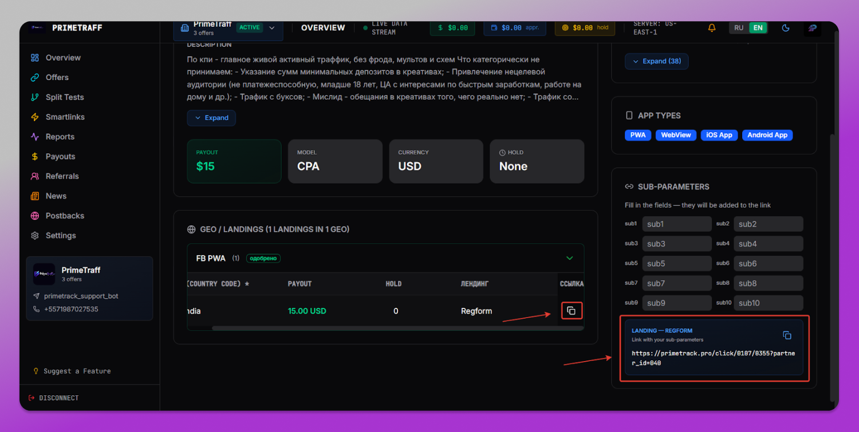Click the Split Tests branch icon
The height and width of the screenshot is (432, 859).
35,97
